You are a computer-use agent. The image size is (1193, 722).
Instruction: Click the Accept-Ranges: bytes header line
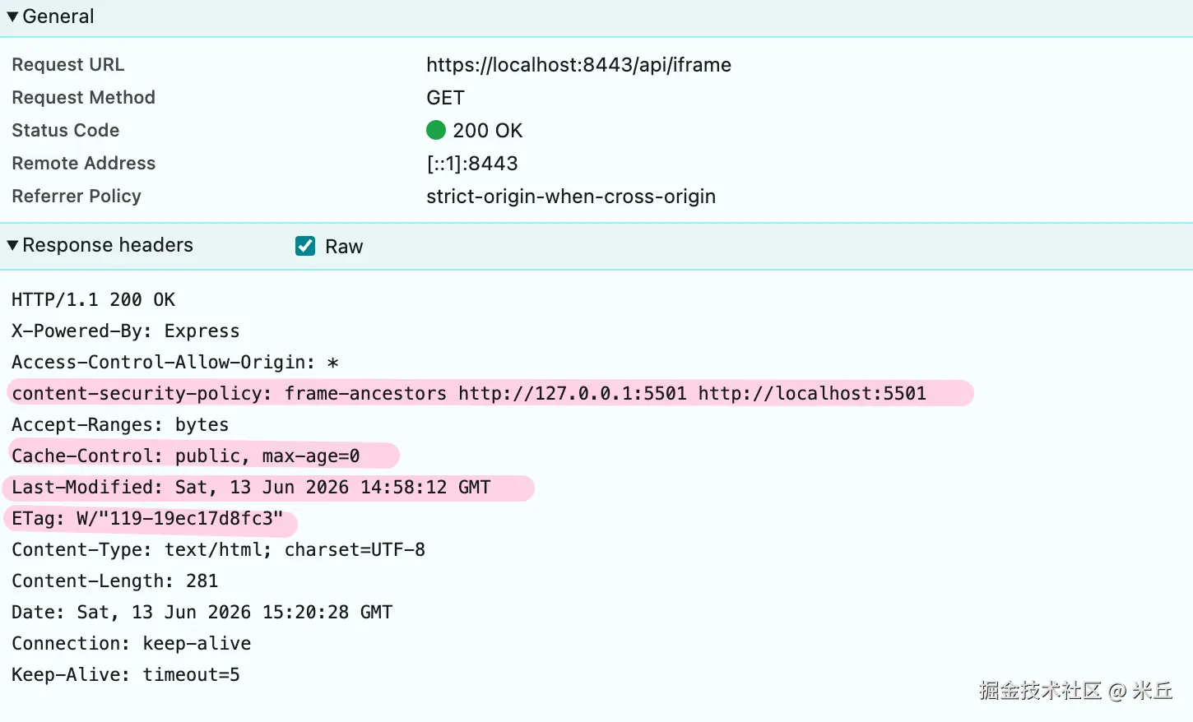[x=120, y=424]
